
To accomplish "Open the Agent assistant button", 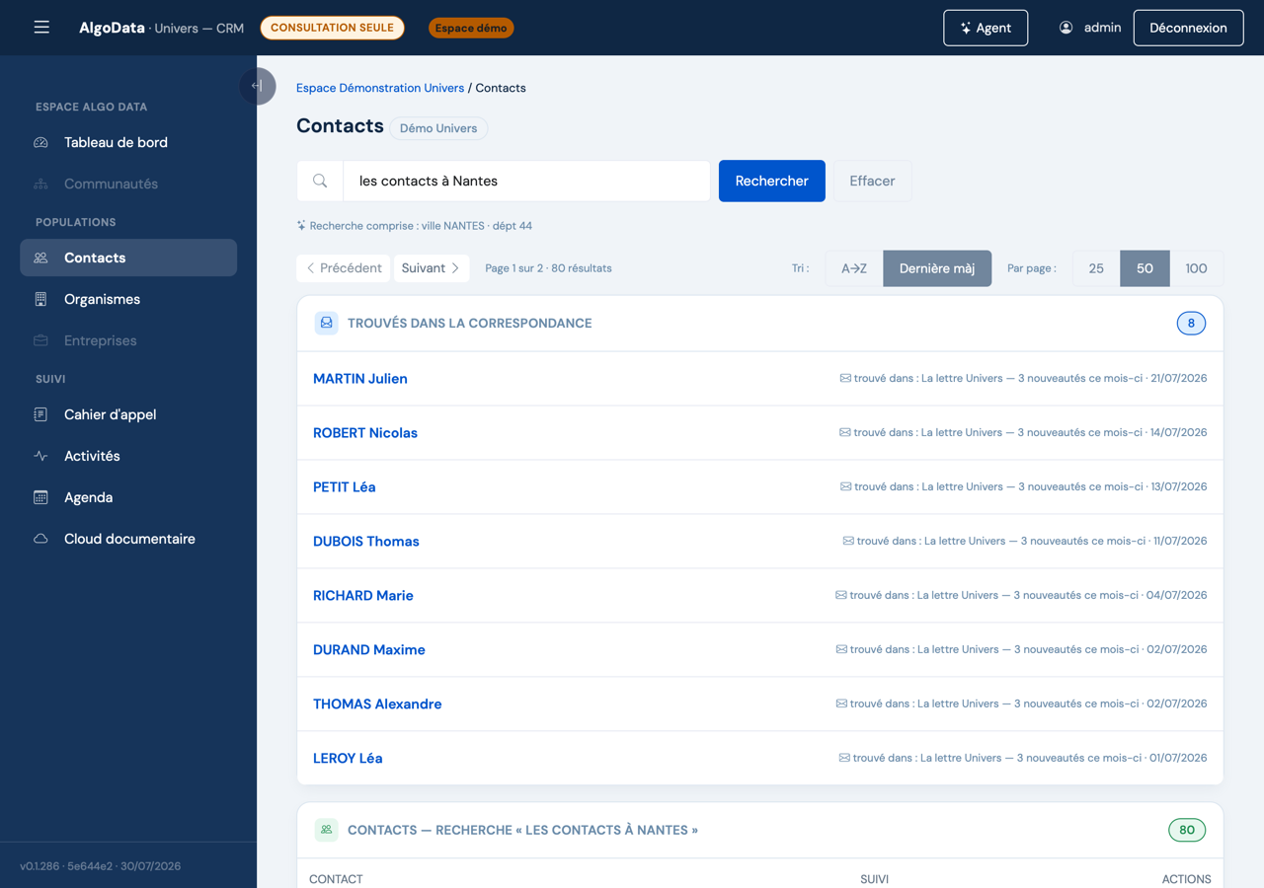I will pos(986,28).
